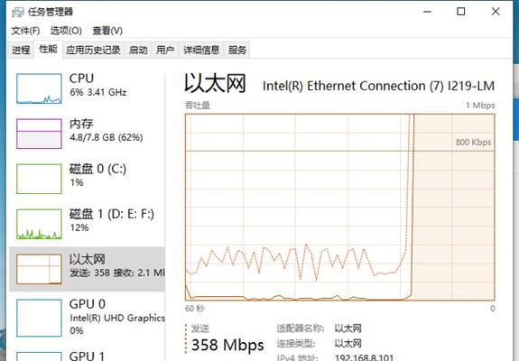Screen dimensions: 519x361
Task: Open the 选项(O) menu
Action: [x=66, y=31]
